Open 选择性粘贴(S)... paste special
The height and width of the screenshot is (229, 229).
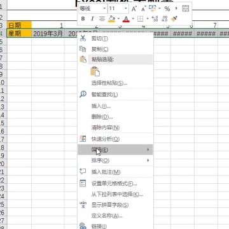(x=115, y=83)
